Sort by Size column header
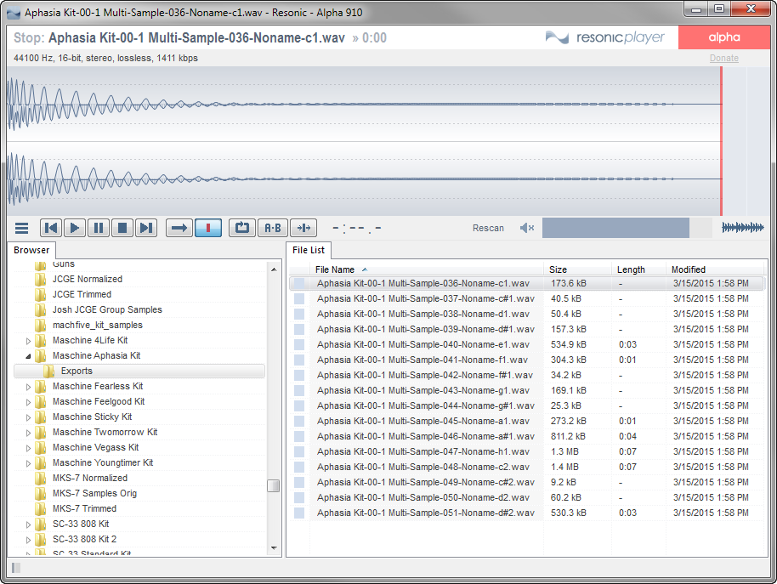This screenshot has width=777, height=584. (x=578, y=269)
